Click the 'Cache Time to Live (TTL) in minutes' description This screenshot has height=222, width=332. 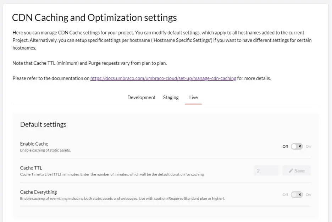(112, 174)
